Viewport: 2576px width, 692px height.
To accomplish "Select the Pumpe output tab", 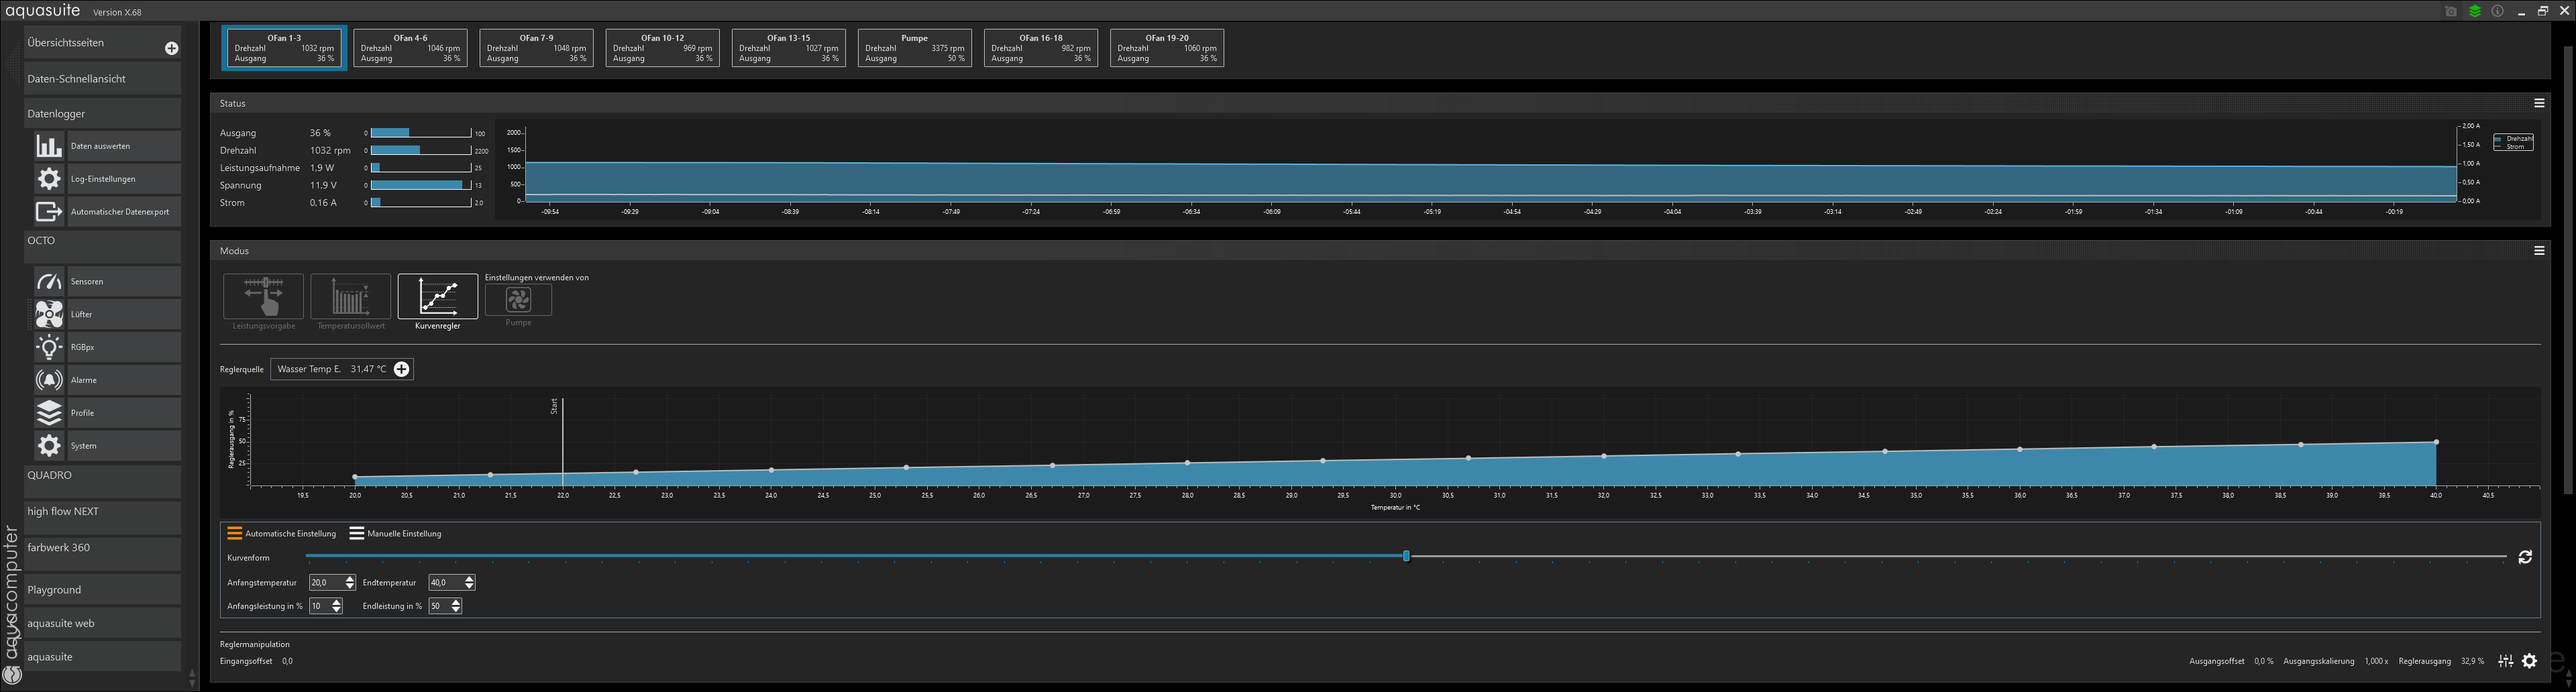I will (x=914, y=48).
